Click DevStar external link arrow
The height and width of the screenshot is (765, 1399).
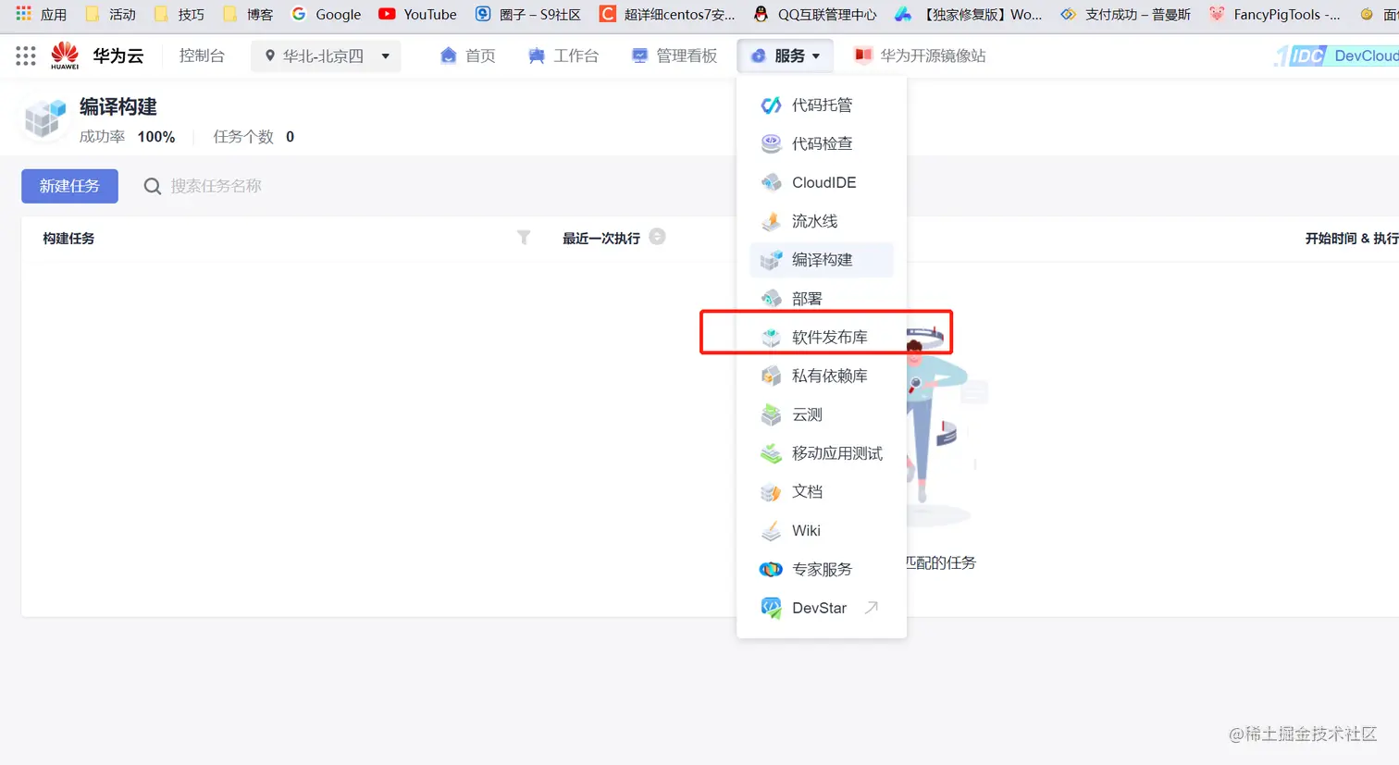point(871,608)
